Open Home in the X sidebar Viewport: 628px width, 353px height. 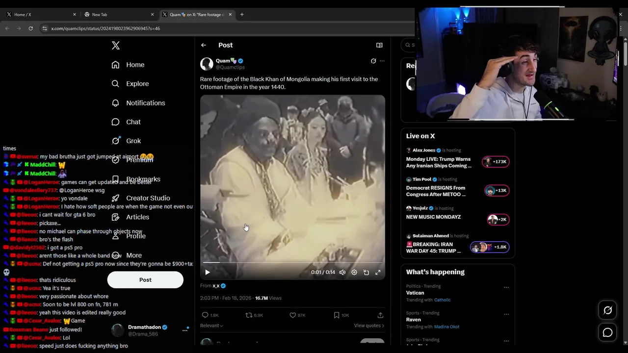pyautogui.click(x=128, y=65)
